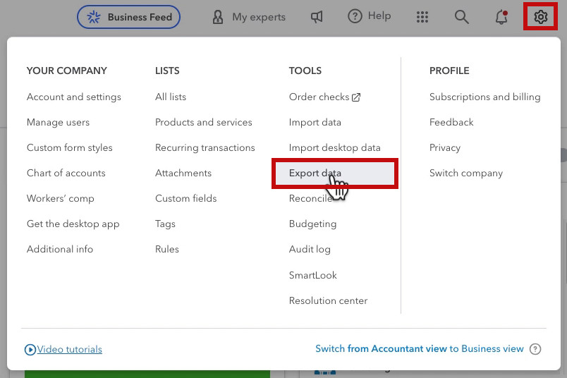
Task: Go to Attachments
Action: 183,173
